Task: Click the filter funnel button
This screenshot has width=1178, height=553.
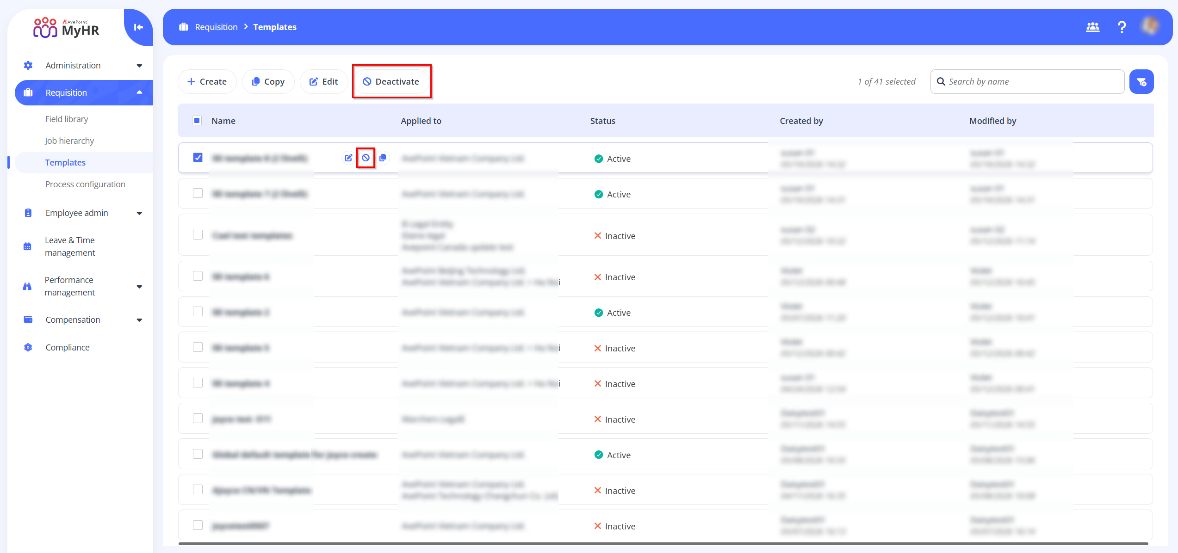Action: [x=1141, y=82]
